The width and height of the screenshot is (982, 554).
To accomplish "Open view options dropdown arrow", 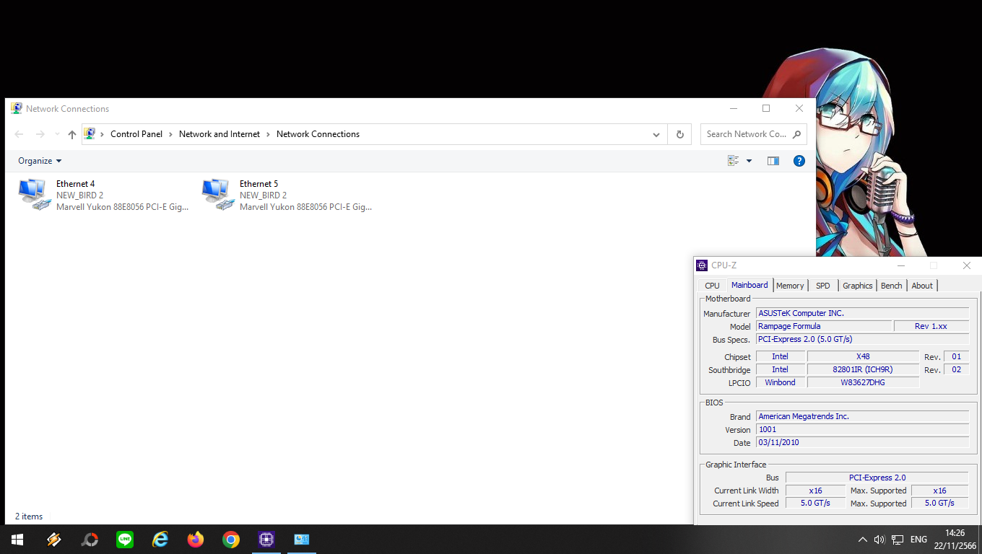I will coord(749,161).
